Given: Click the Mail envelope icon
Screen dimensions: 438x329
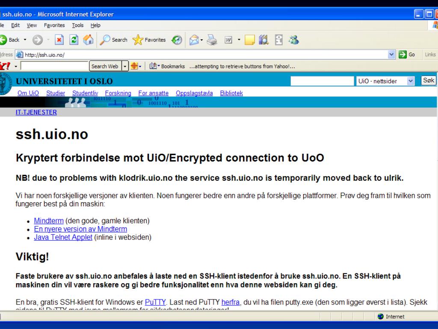Looking at the screenshot, I should tap(194, 40).
